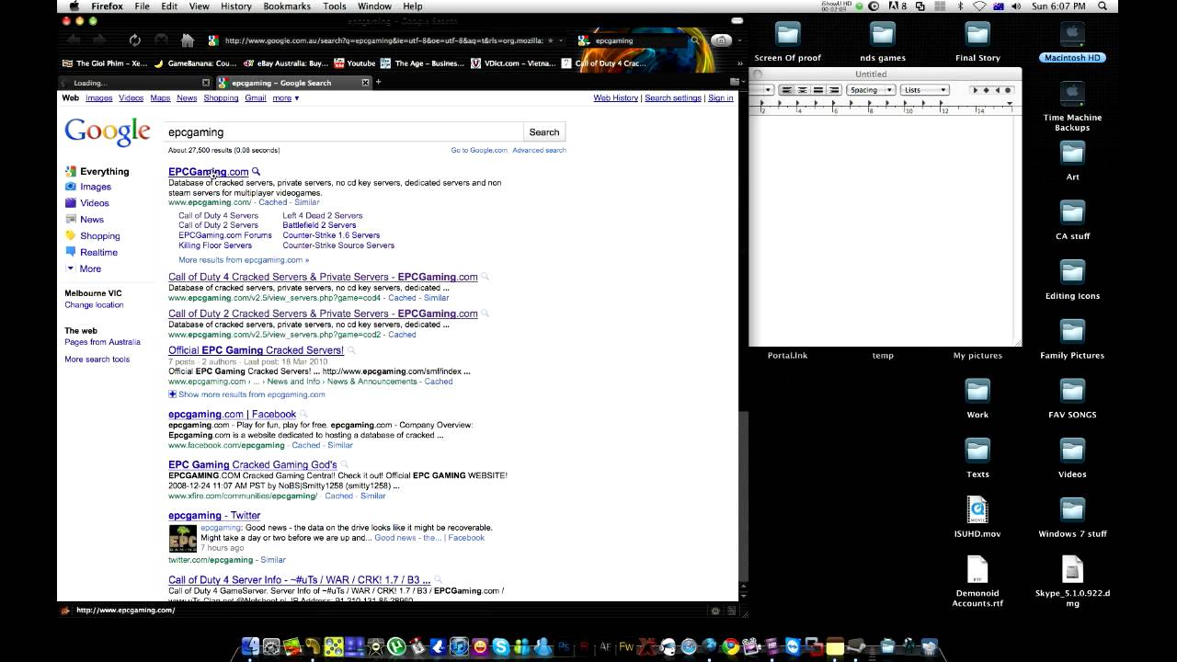The height and width of the screenshot is (662, 1177).
Task: Select the decimal tab stop marker in TextEdit ruler toolbar
Action: click(x=1008, y=90)
